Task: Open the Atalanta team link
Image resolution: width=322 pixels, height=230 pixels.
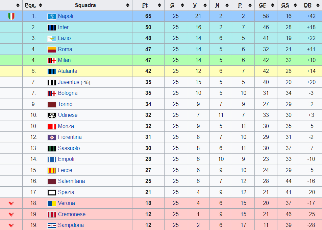Action: [x=68, y=71]
